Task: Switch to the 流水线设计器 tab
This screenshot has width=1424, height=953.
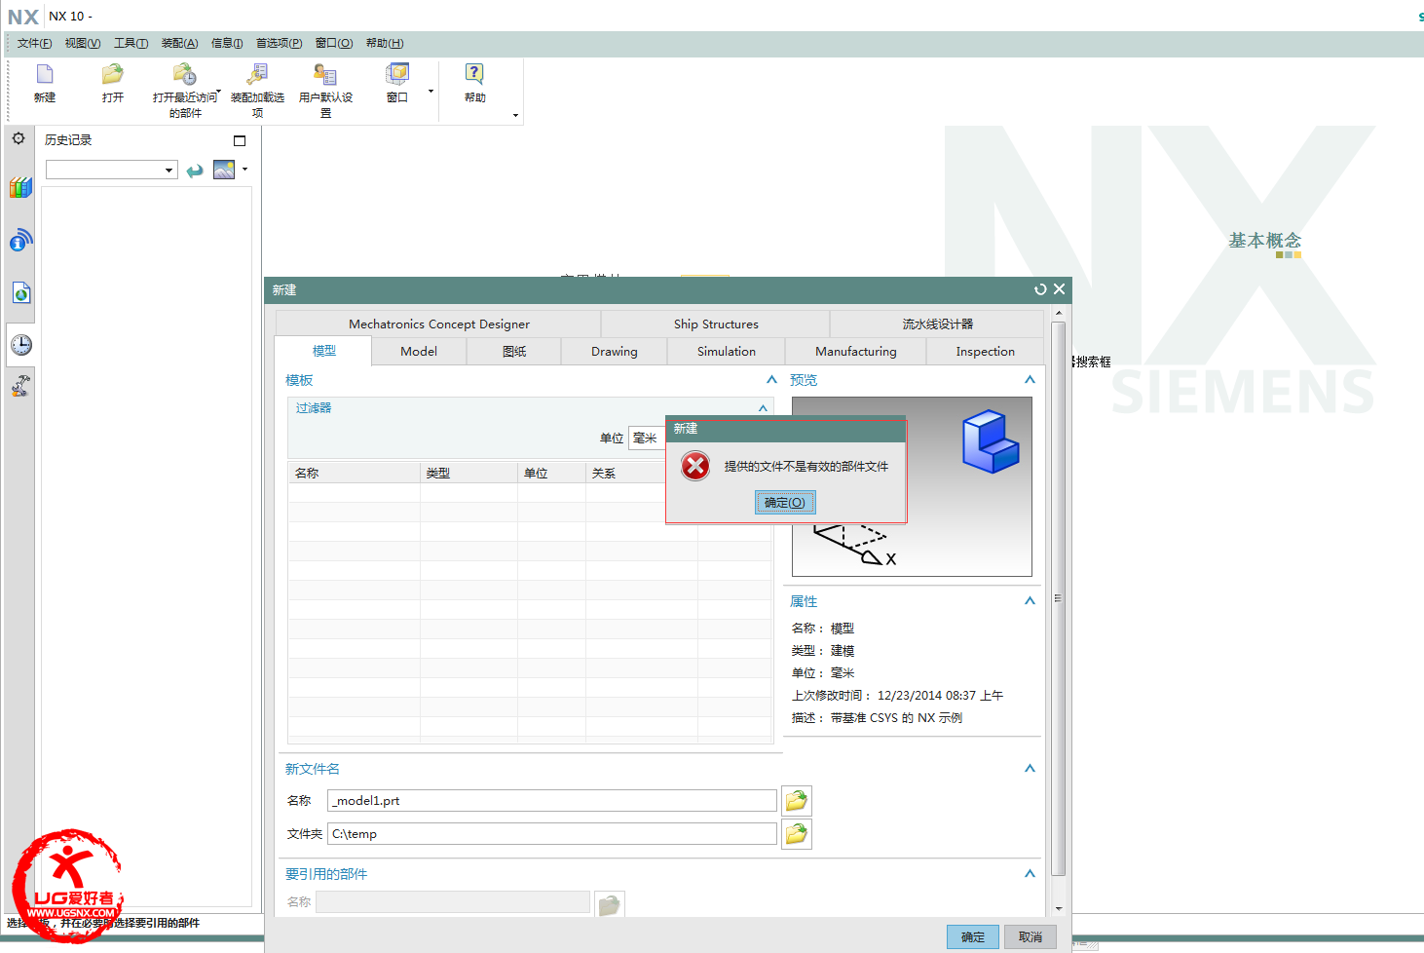Action: point(937,324)
